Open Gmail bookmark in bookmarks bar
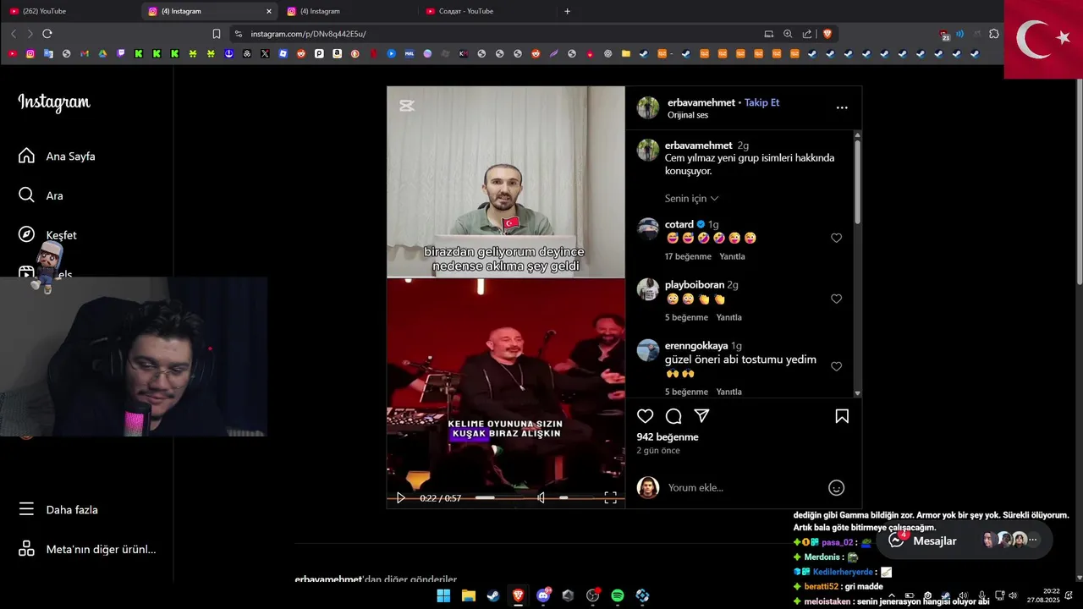The image size is (1083, 609). pos(85,53)
